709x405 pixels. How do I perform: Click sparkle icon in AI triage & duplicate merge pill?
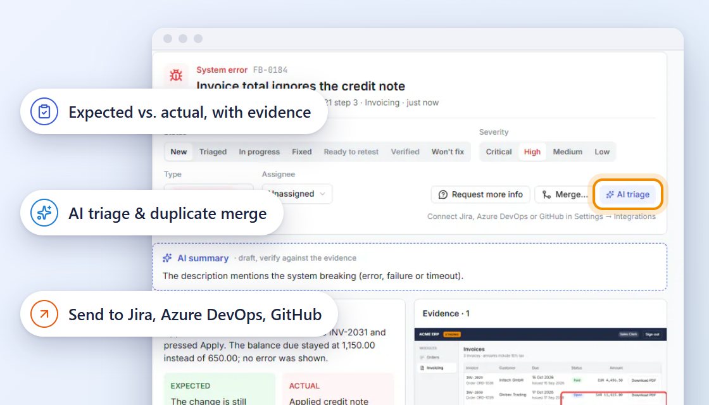point(44,213)
